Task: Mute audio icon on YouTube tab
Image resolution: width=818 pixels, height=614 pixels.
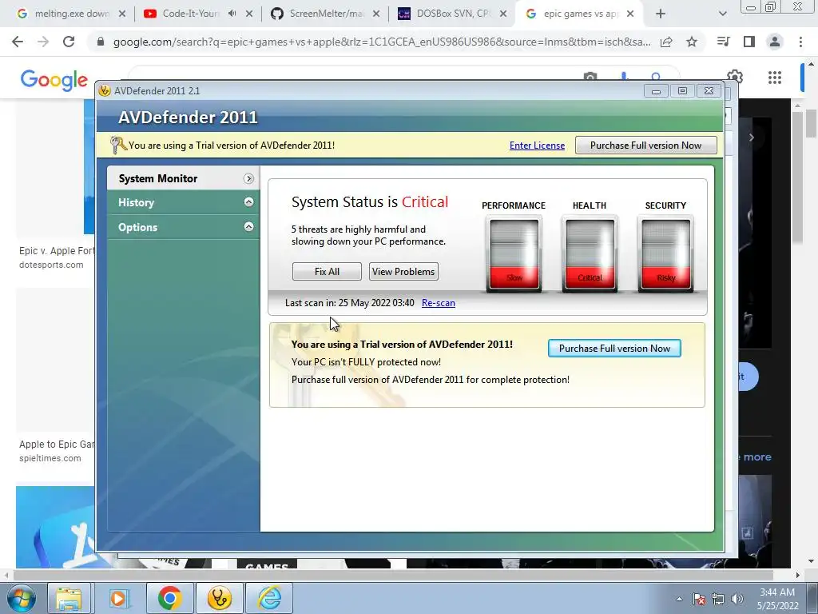Action: (232, 14)
